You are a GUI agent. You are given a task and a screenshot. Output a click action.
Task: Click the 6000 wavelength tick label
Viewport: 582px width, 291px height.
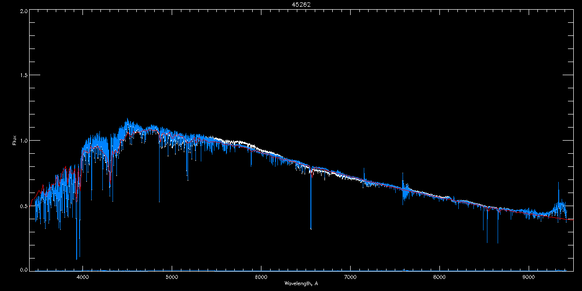261,277
